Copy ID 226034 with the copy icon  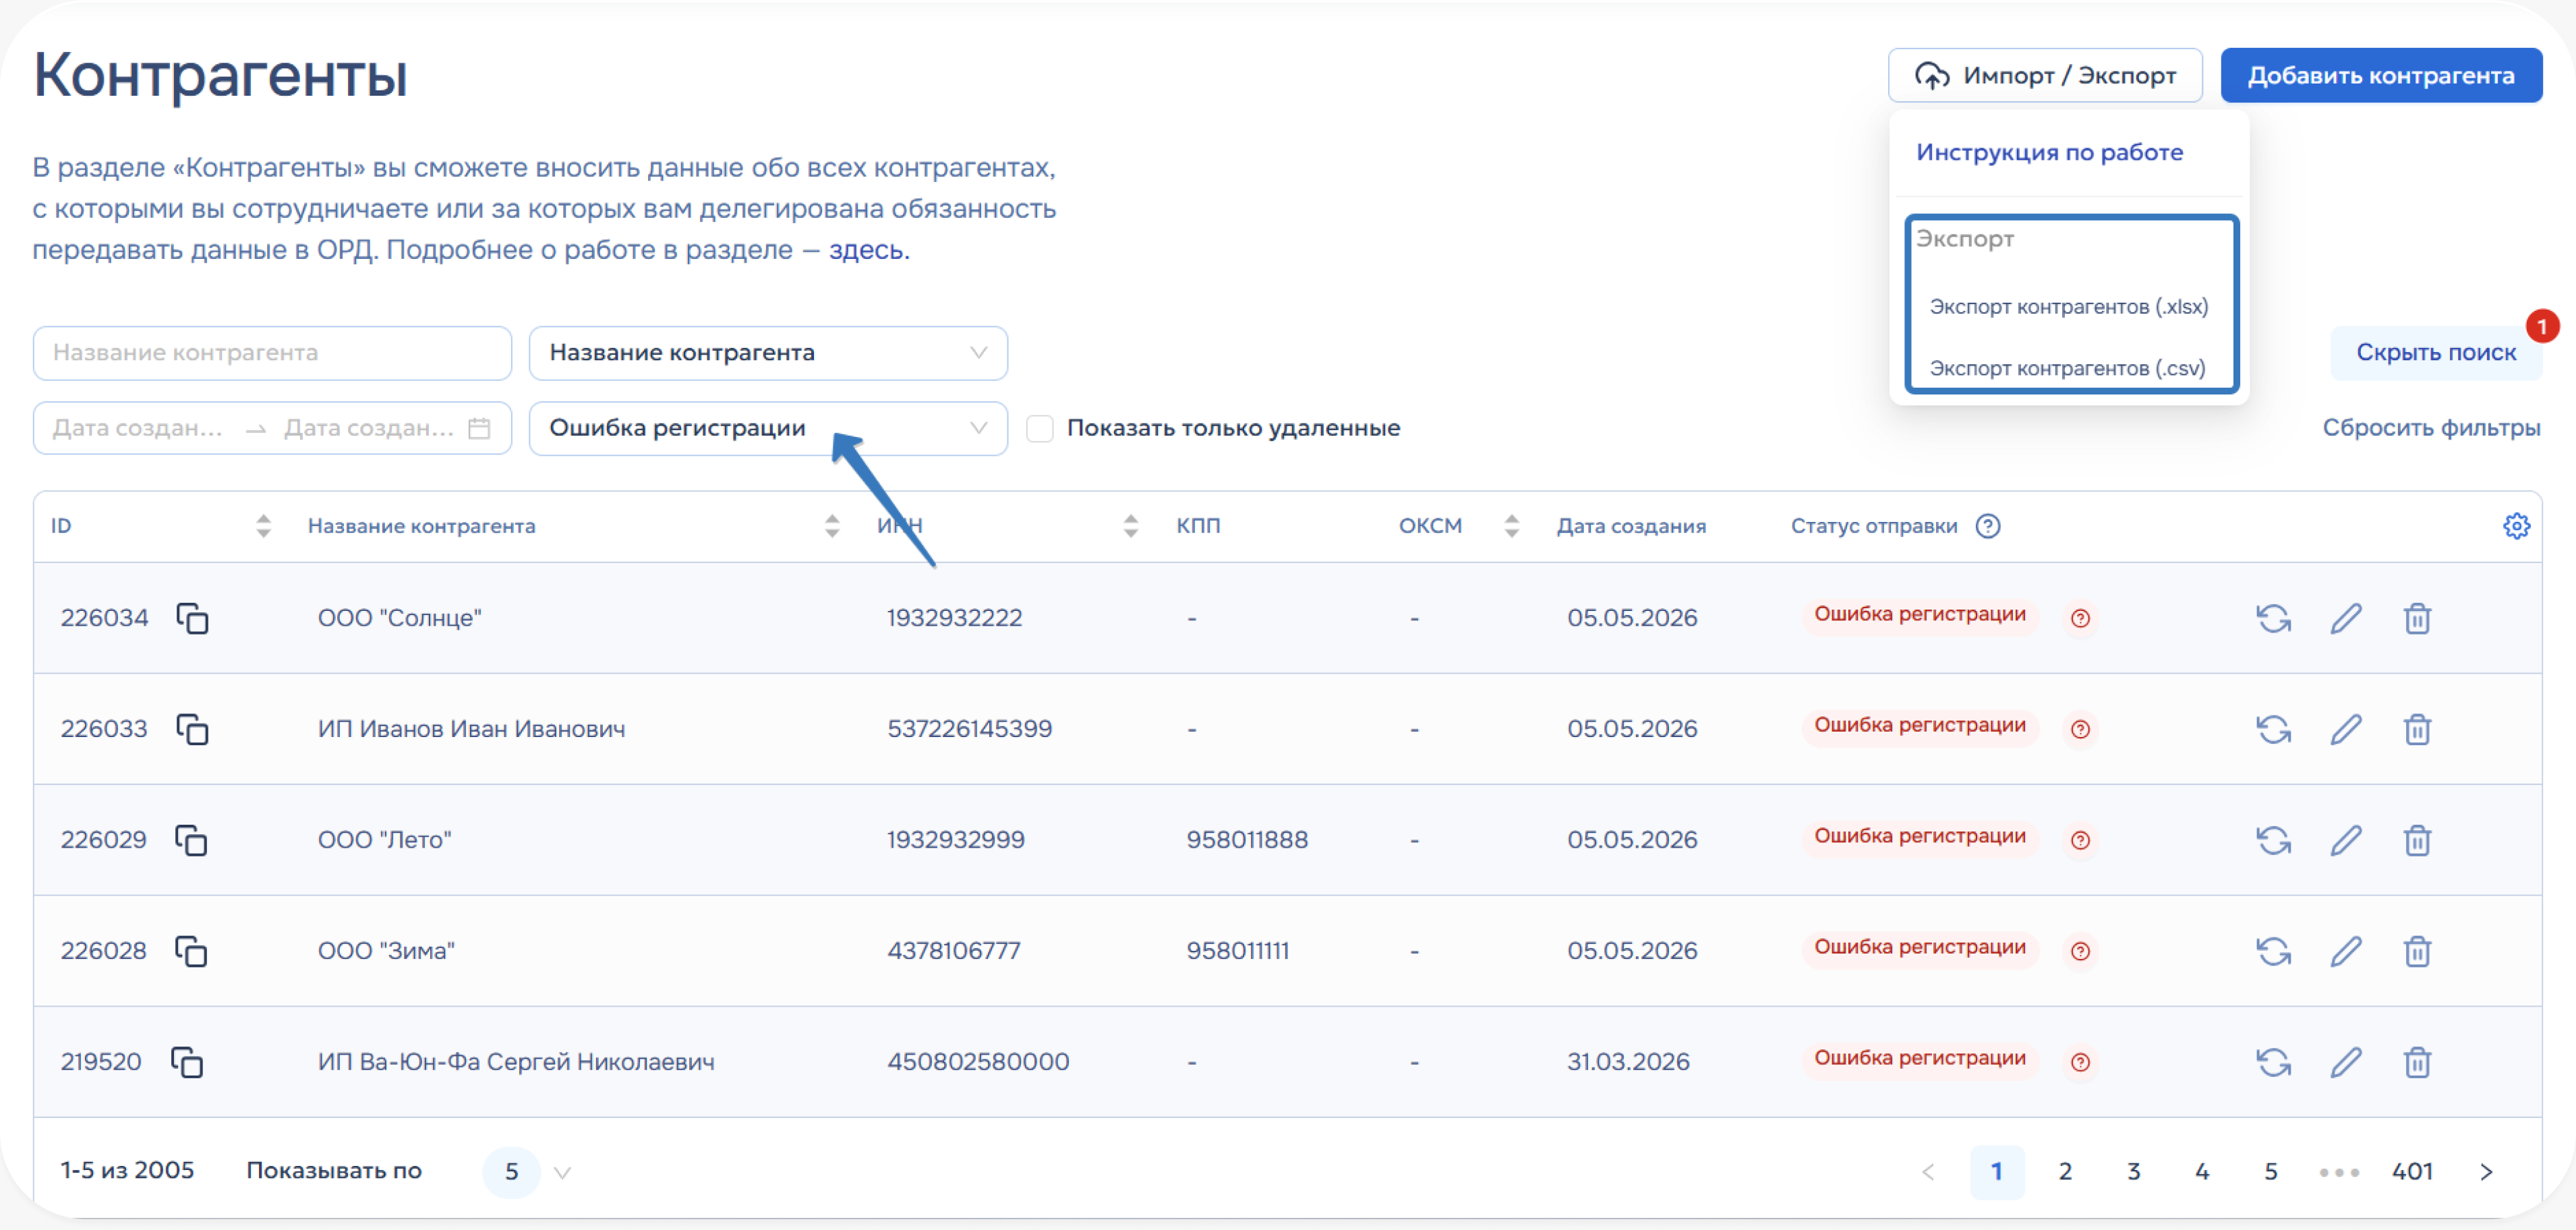click(192, 618)
